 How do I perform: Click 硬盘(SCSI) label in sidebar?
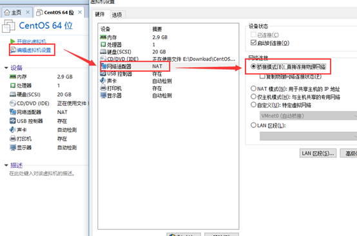[x=29, y=95]
